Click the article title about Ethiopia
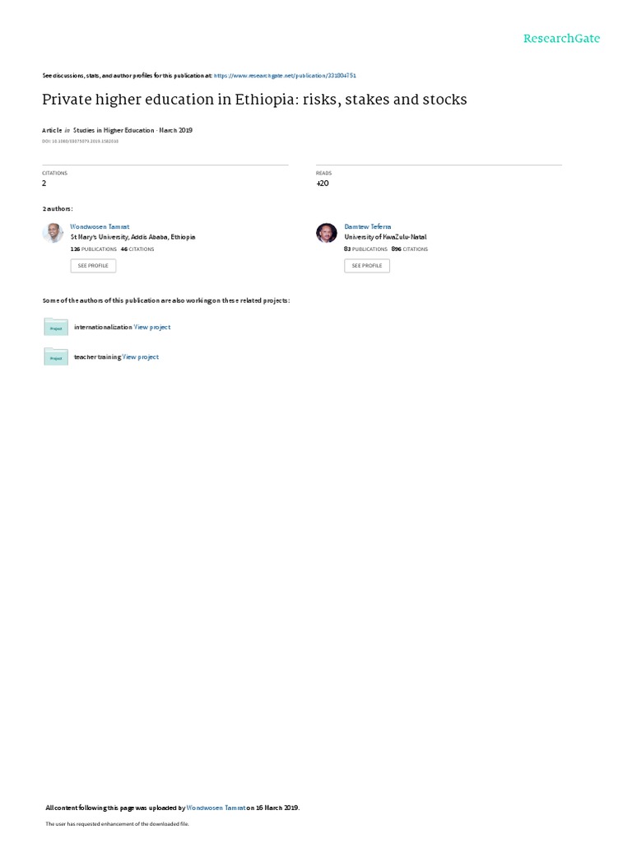This screenshot has height=843, width=632. click(254, 100)
